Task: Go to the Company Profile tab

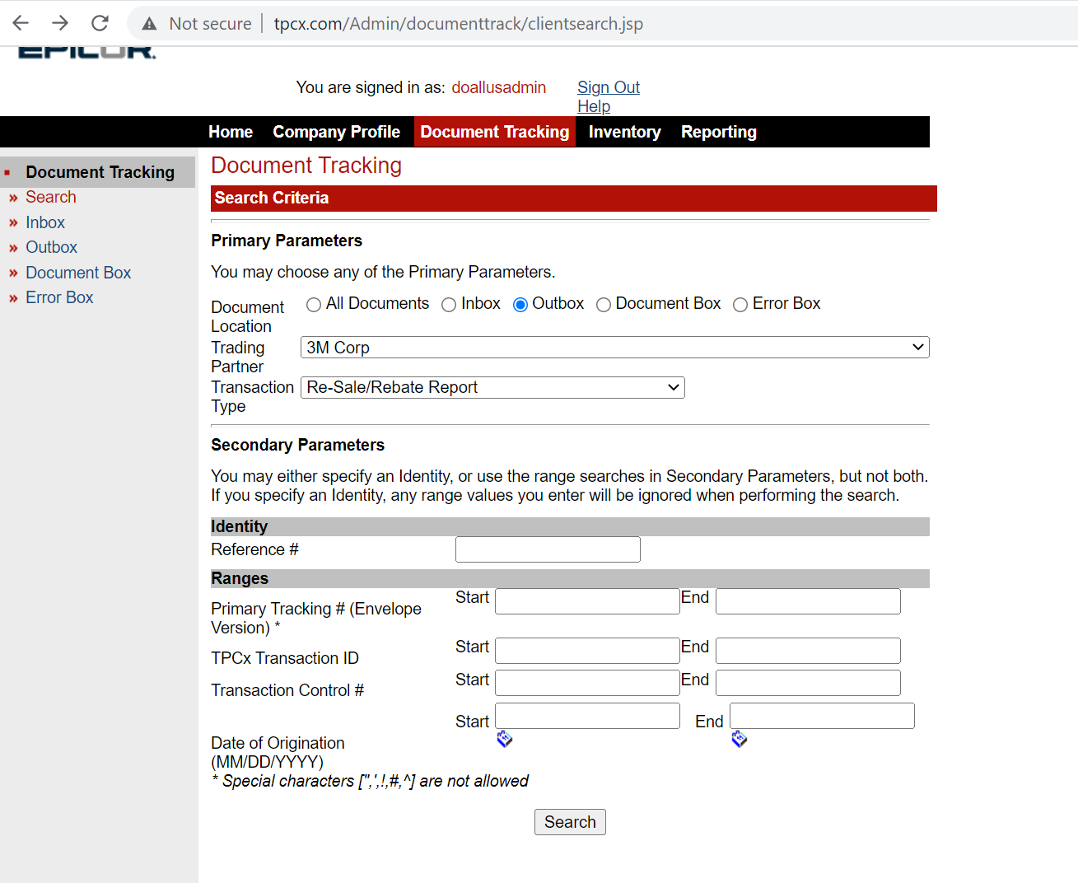Action: (336, 132)
